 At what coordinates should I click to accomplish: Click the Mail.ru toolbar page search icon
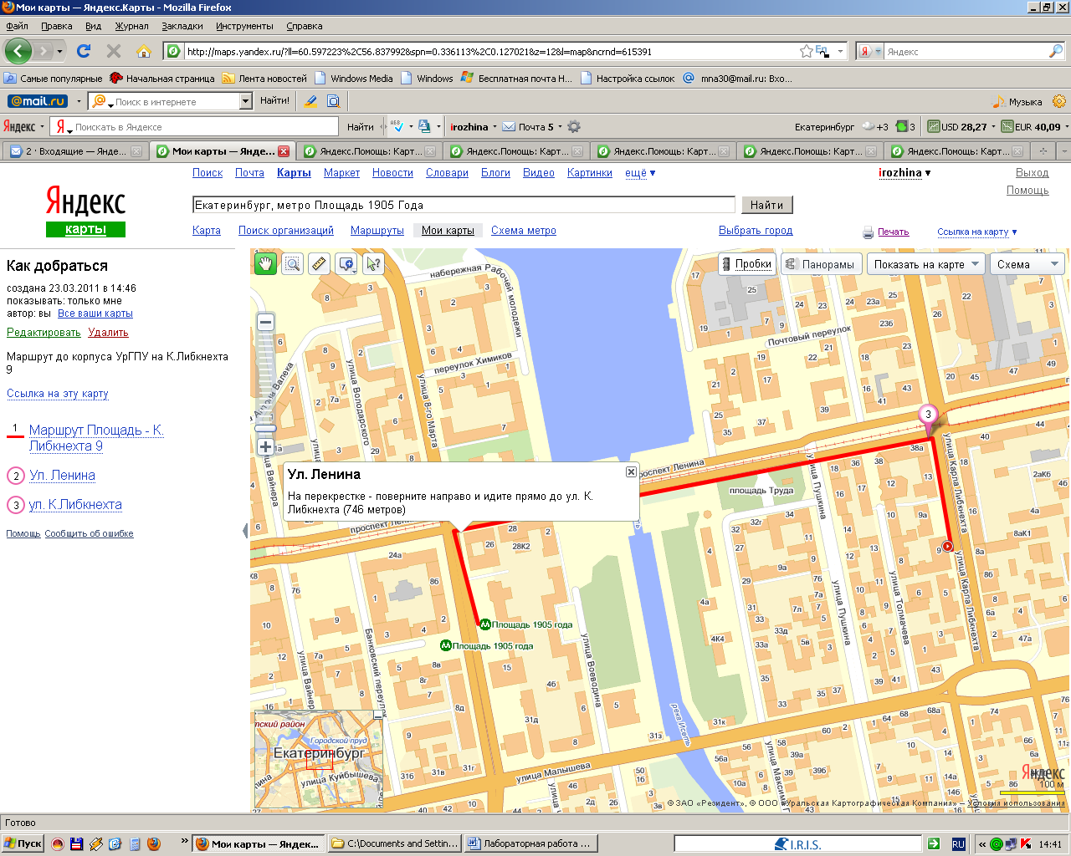pyautogui.click(x=333, y=101)
